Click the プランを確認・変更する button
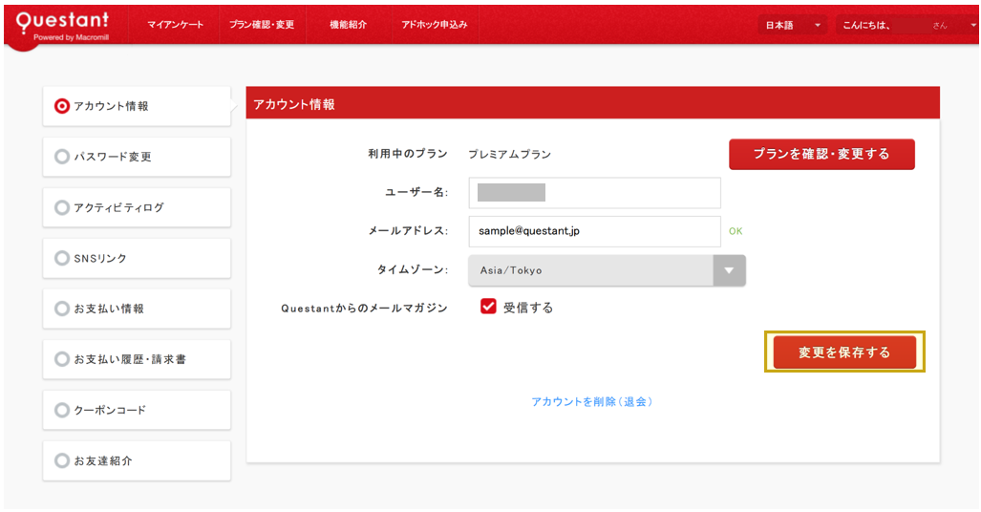The height and width of the screenshot is (512, 981). tap(821, 154)
